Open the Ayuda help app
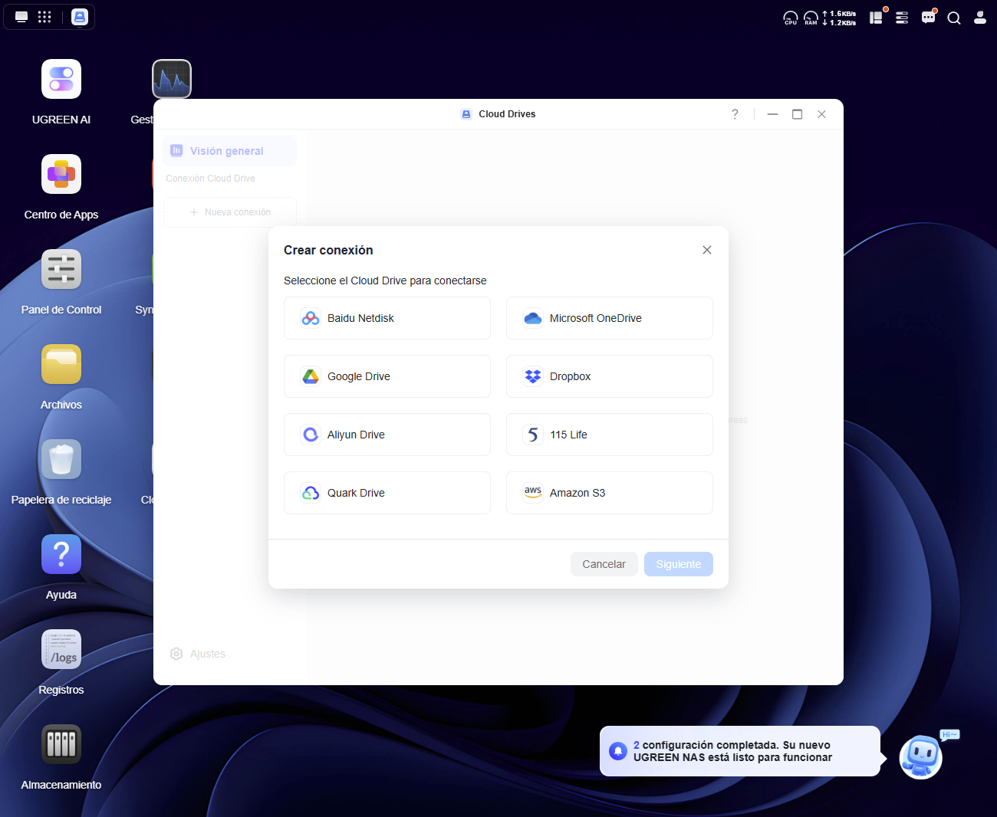This screenshot has height=817, width=997. coord(61,554)
